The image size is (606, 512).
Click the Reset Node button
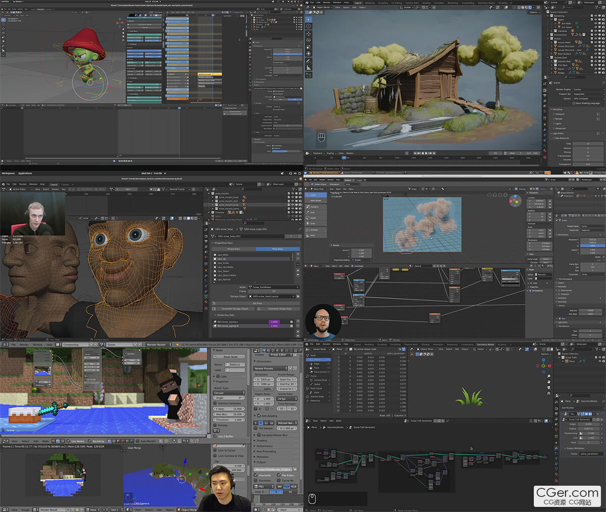pyautogui.click(x=230, y=357)
